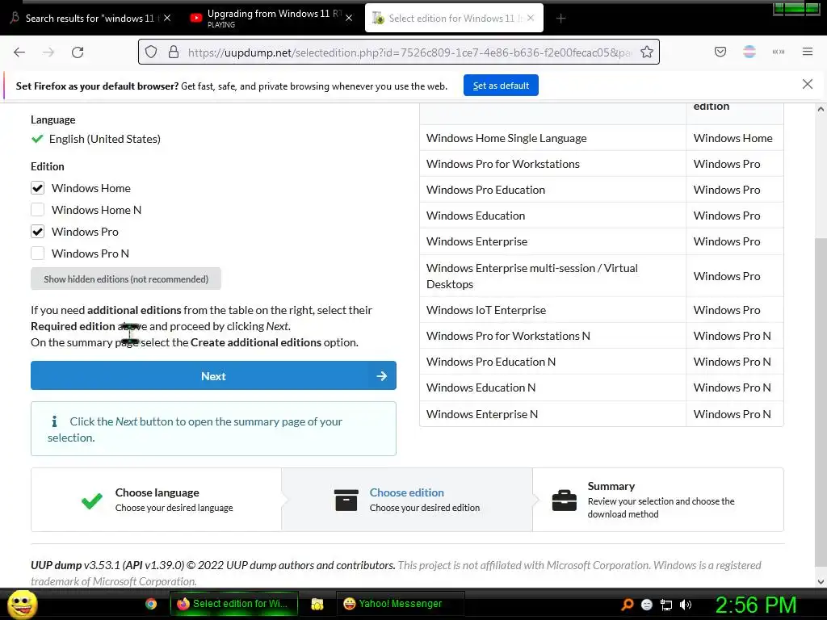Image resolution: width=827 pixels, height=620 pixels.
Task: Launch Chrome from the taskbar
Action: pyautogui.click(x=151, y=604)
